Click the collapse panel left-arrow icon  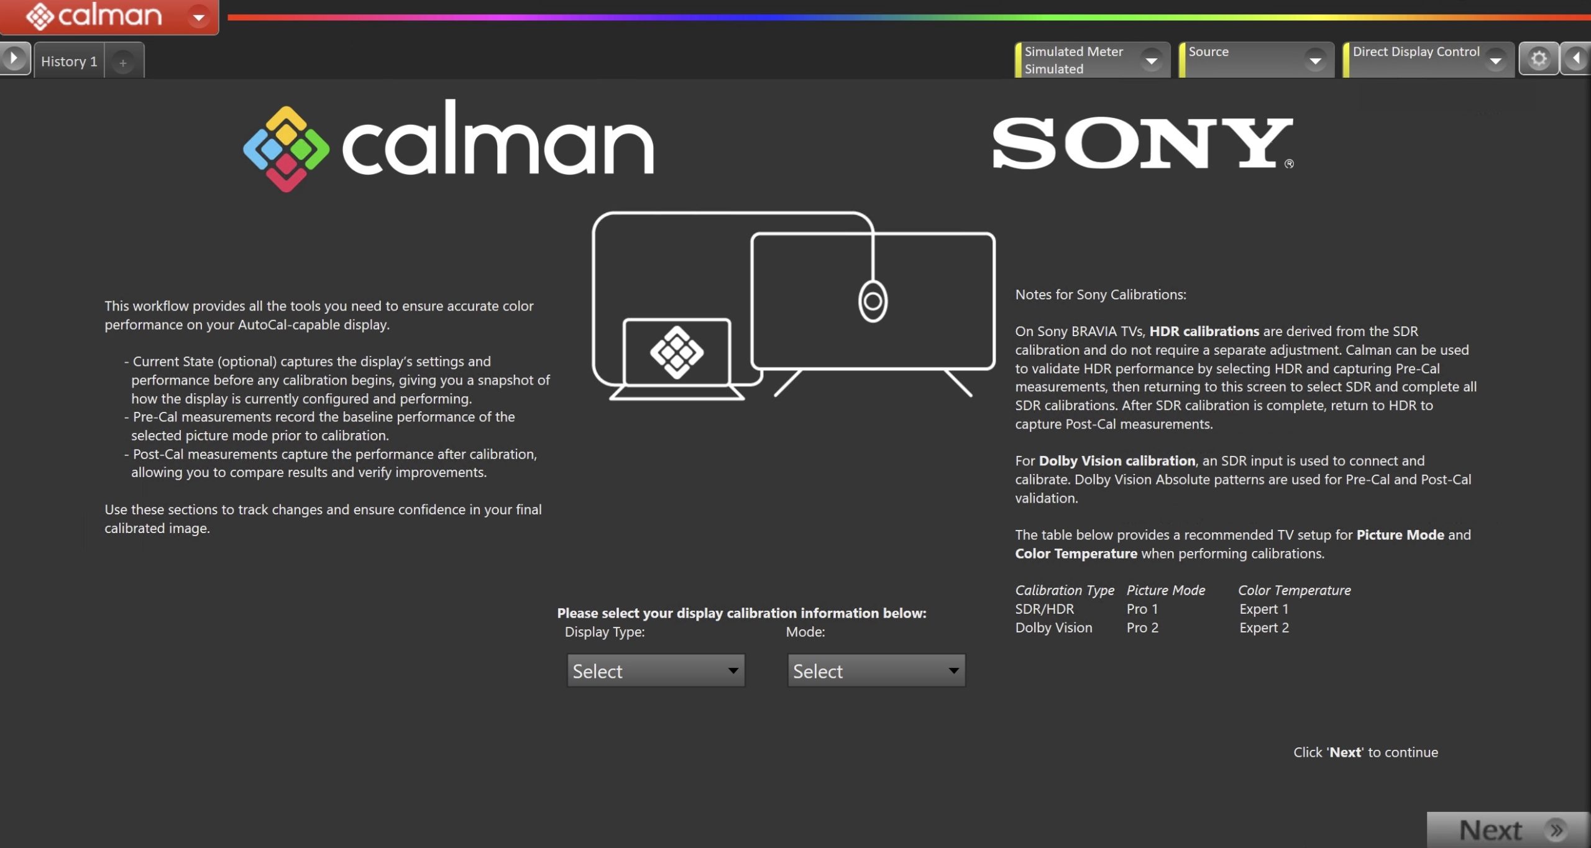click(x=1576, y=59)
